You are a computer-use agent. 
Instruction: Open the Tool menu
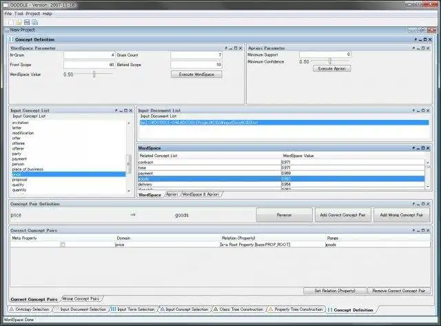click(x=19, y=14)
